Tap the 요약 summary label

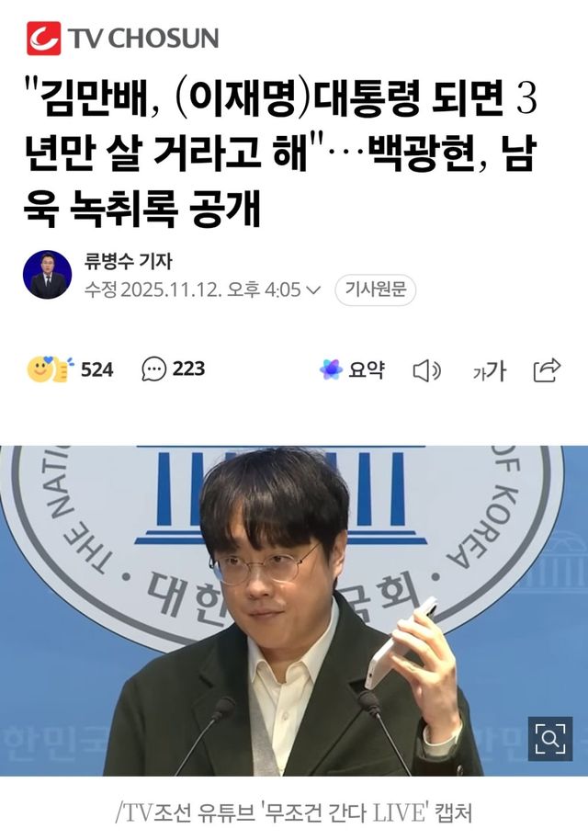tap(367, 369)
